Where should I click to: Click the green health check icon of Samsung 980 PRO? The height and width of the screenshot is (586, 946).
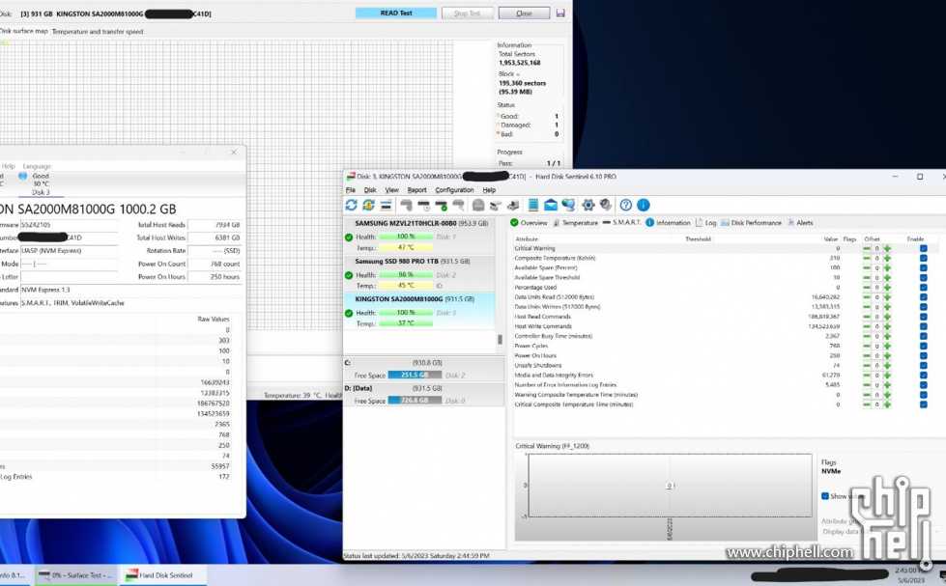pos(349,275)
